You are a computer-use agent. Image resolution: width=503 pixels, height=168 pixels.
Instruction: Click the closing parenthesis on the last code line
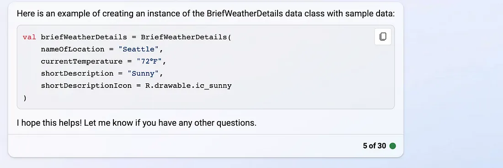(x=25, y=98)
